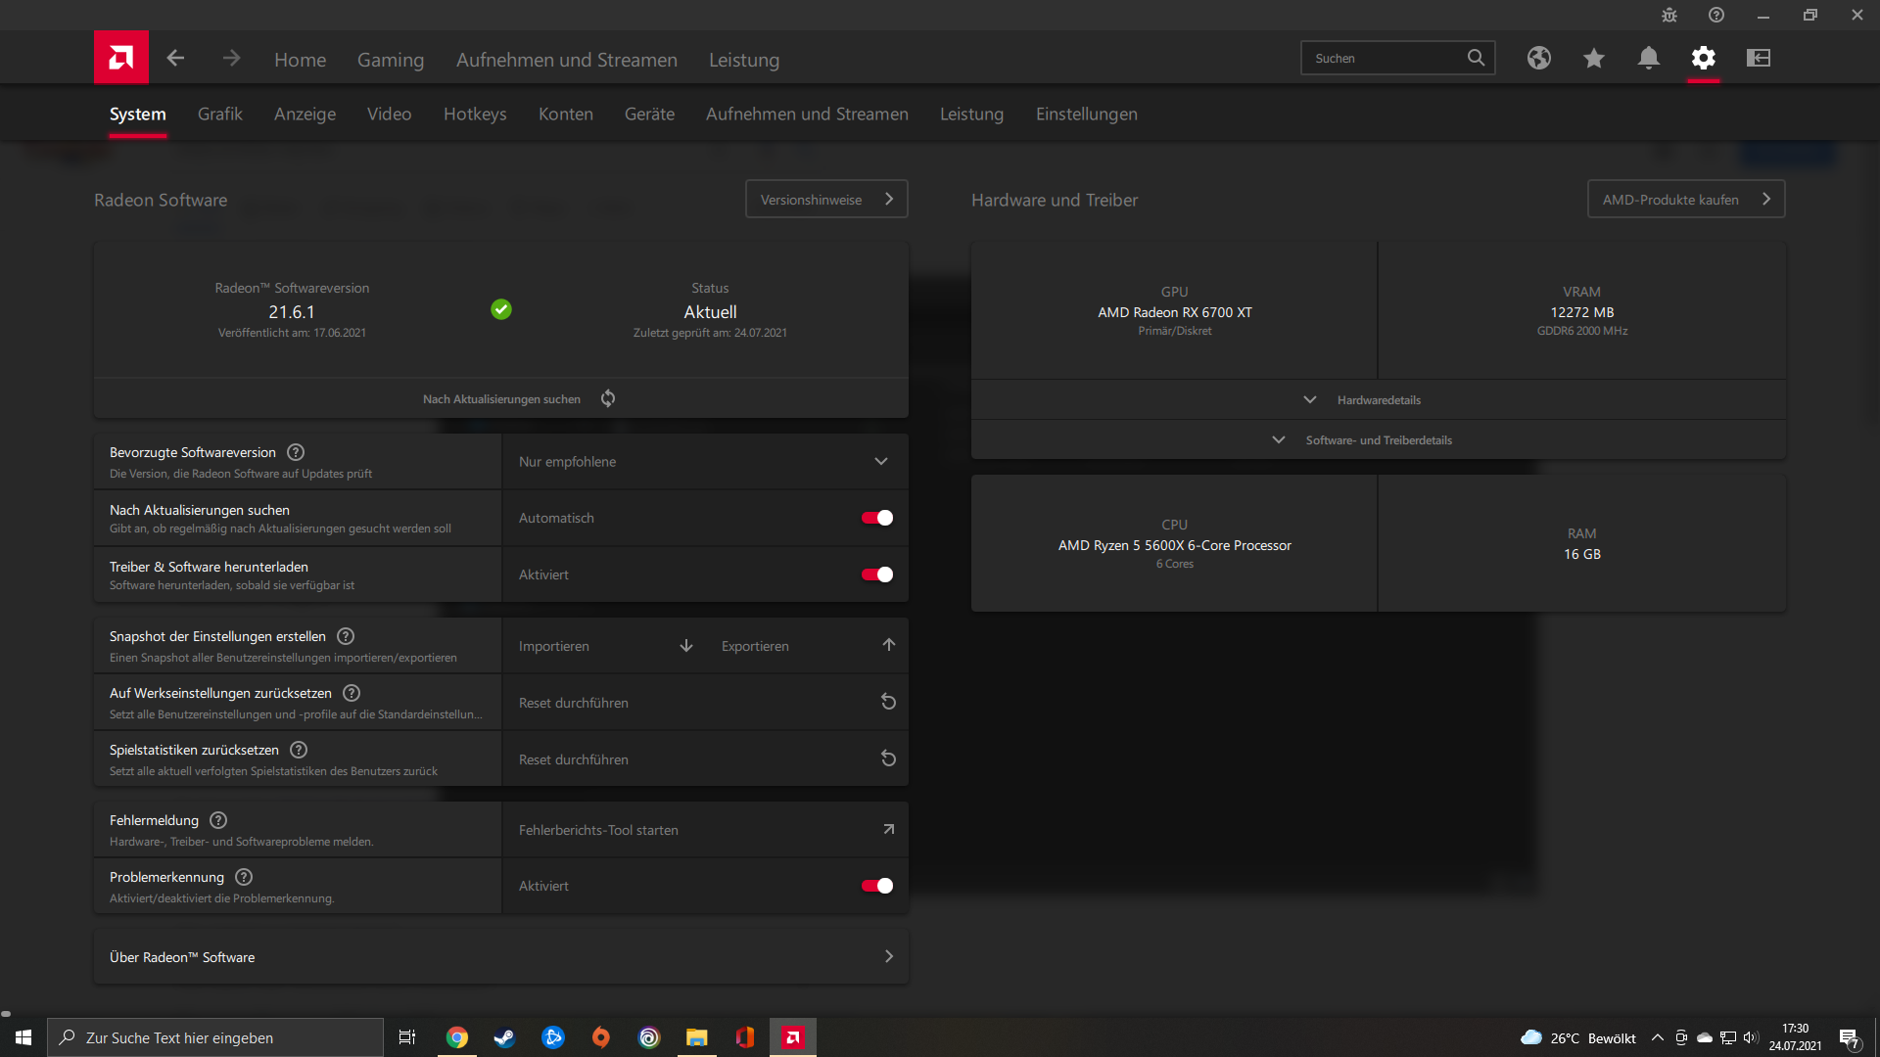Click AMD-Produkte kaufen button

click(x=1686, y=199)
